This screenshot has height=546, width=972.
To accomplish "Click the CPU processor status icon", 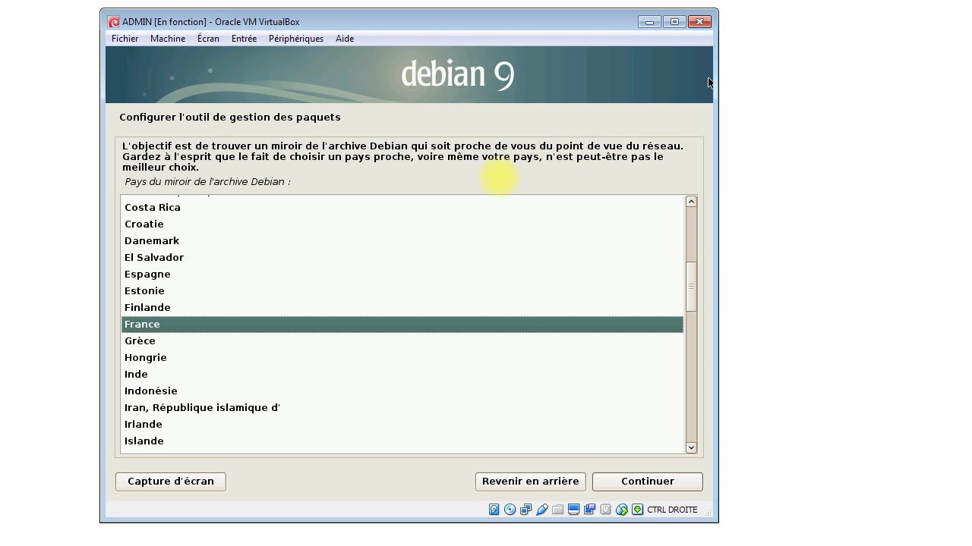I will tap(606, 510).
